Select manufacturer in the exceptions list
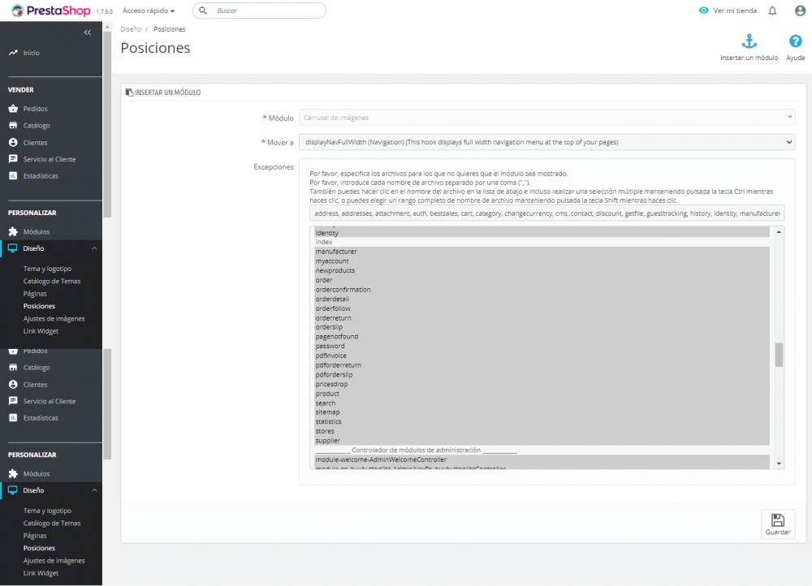 pos(336,251)
